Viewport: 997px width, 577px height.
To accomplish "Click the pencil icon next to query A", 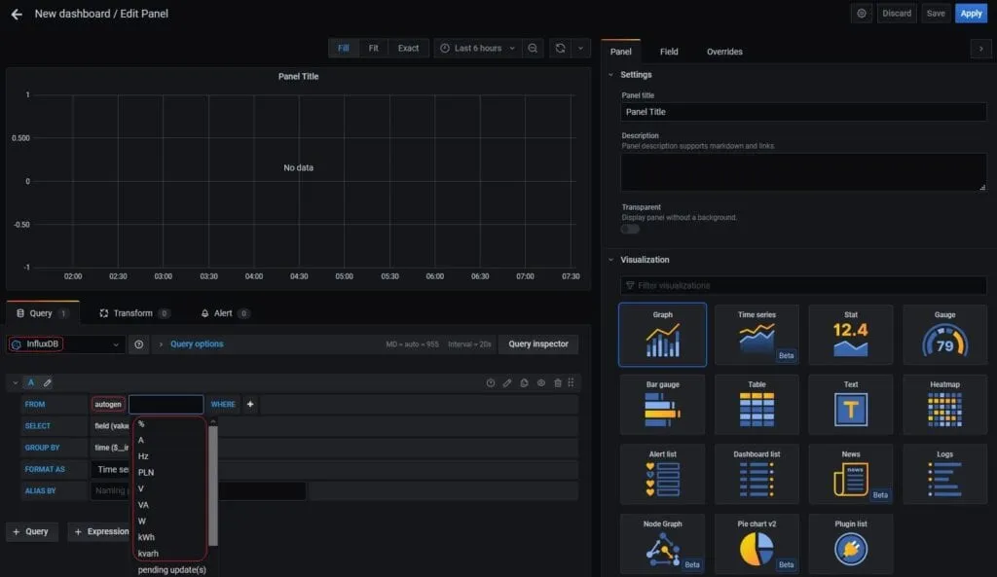I will [x=47, y=383].
